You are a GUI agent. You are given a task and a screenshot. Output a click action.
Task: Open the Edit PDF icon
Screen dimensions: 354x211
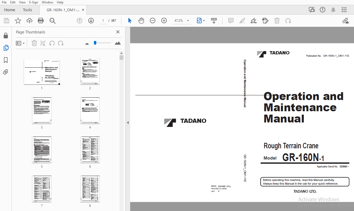[x=265, y=21]
